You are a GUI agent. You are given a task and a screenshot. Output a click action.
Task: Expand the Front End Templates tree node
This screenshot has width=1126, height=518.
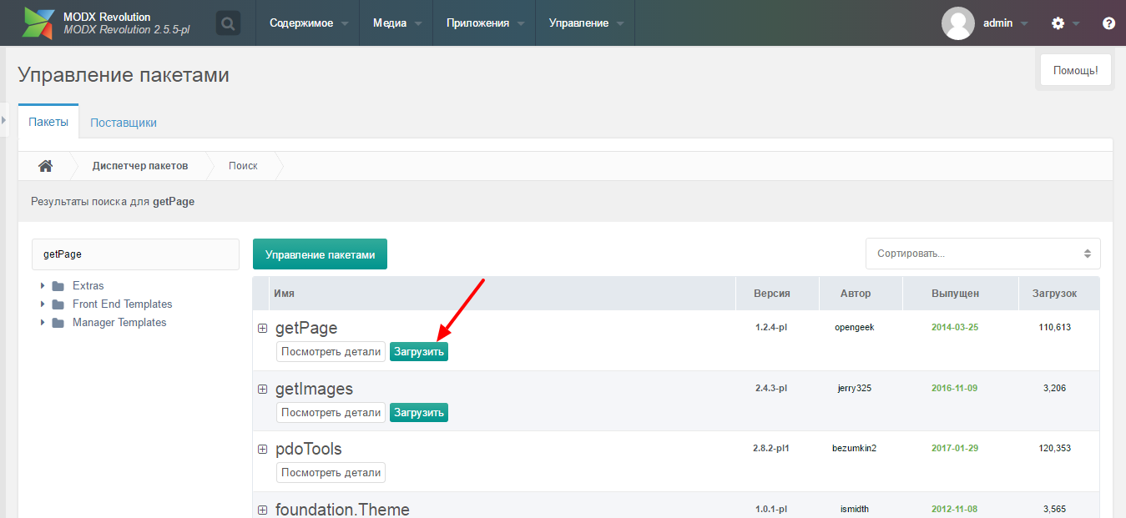[x=43, y=304]
